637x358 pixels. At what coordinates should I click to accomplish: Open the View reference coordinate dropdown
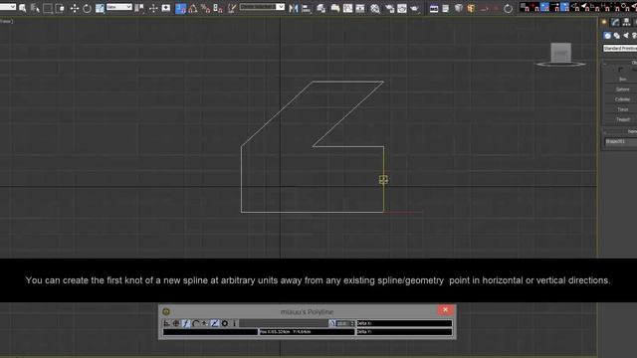[x=119, y=7]
